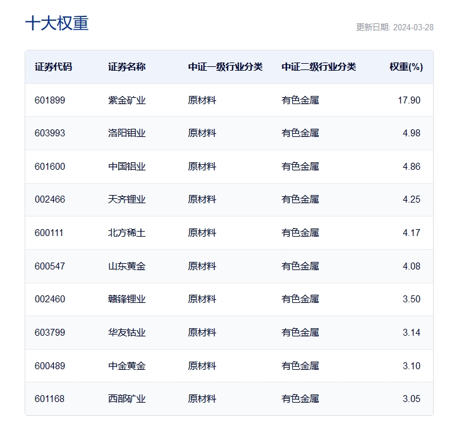The width and height of the screenshot is (459, 426).
Task: Select stock code 600111
Action: 49,233
